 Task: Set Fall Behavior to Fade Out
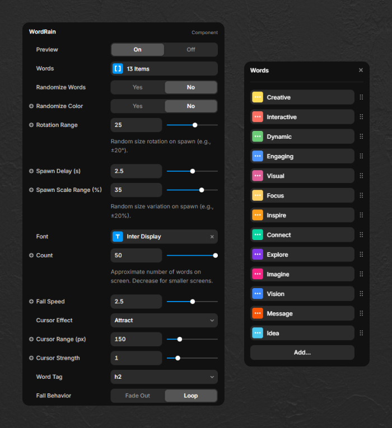pyautogui.click(x=138, y=396)
